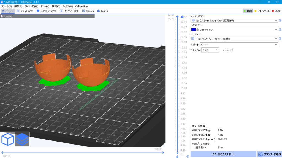Click the gear next to the Generic PLA dropdown
Image resolution: width=282 pixels, height=158 pixels.
(x=280, y=29)
